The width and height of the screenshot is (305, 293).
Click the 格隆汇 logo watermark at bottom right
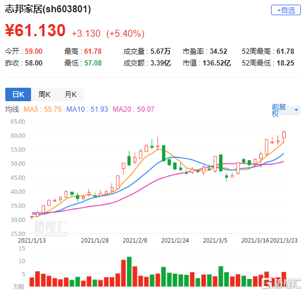281,283
